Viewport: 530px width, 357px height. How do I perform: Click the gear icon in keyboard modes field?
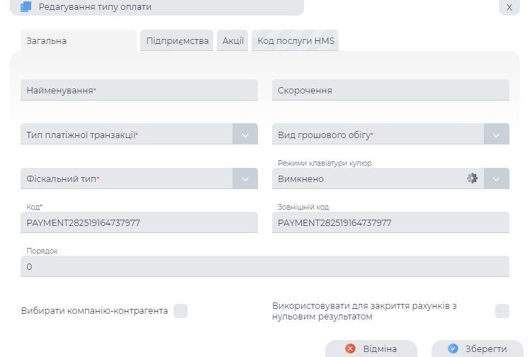[x=472, y=178]
